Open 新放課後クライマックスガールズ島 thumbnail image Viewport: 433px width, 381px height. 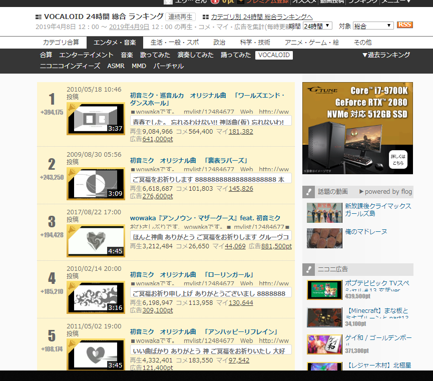click(x=324, y=213)
